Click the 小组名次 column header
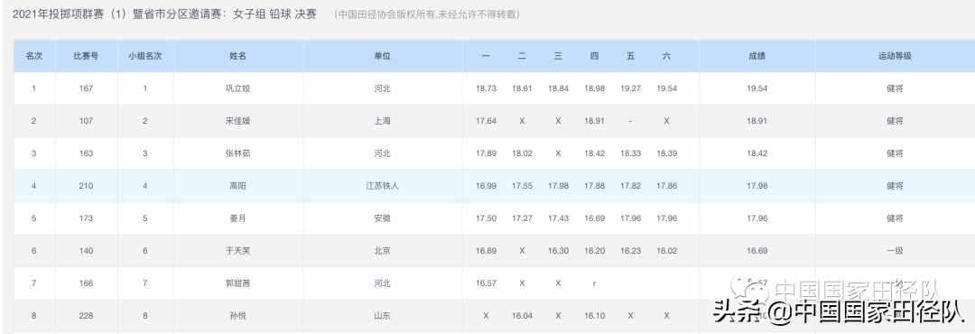This screenshot has width=975, height=334. [144, 56]
